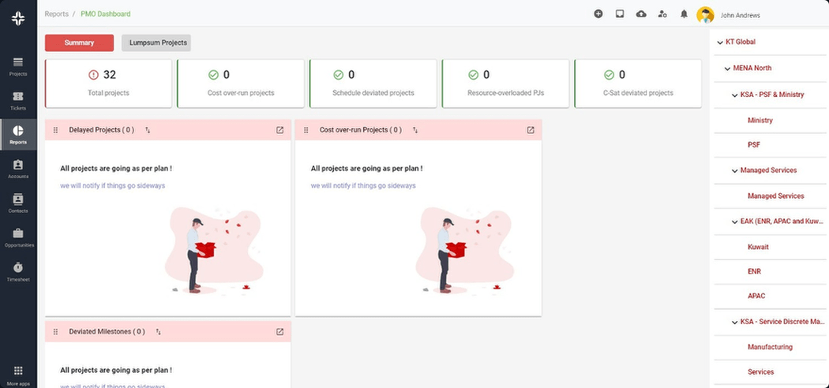Switch to the Summary tab

(79, 43)
